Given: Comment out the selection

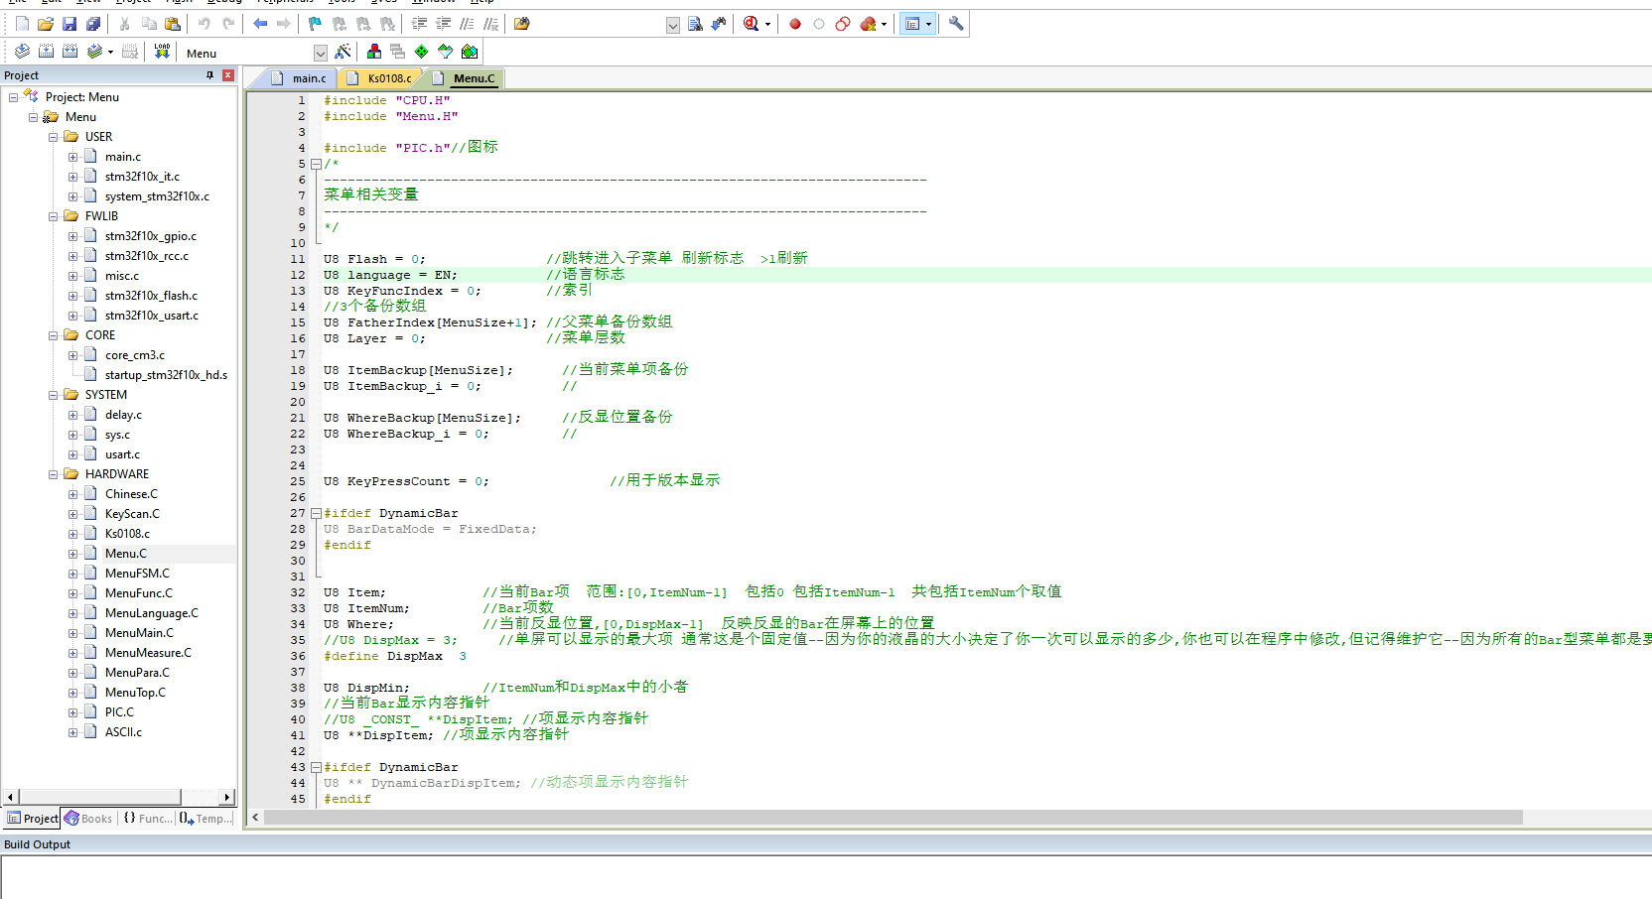Looking at the screenshot, I should (x=467, y=24).
